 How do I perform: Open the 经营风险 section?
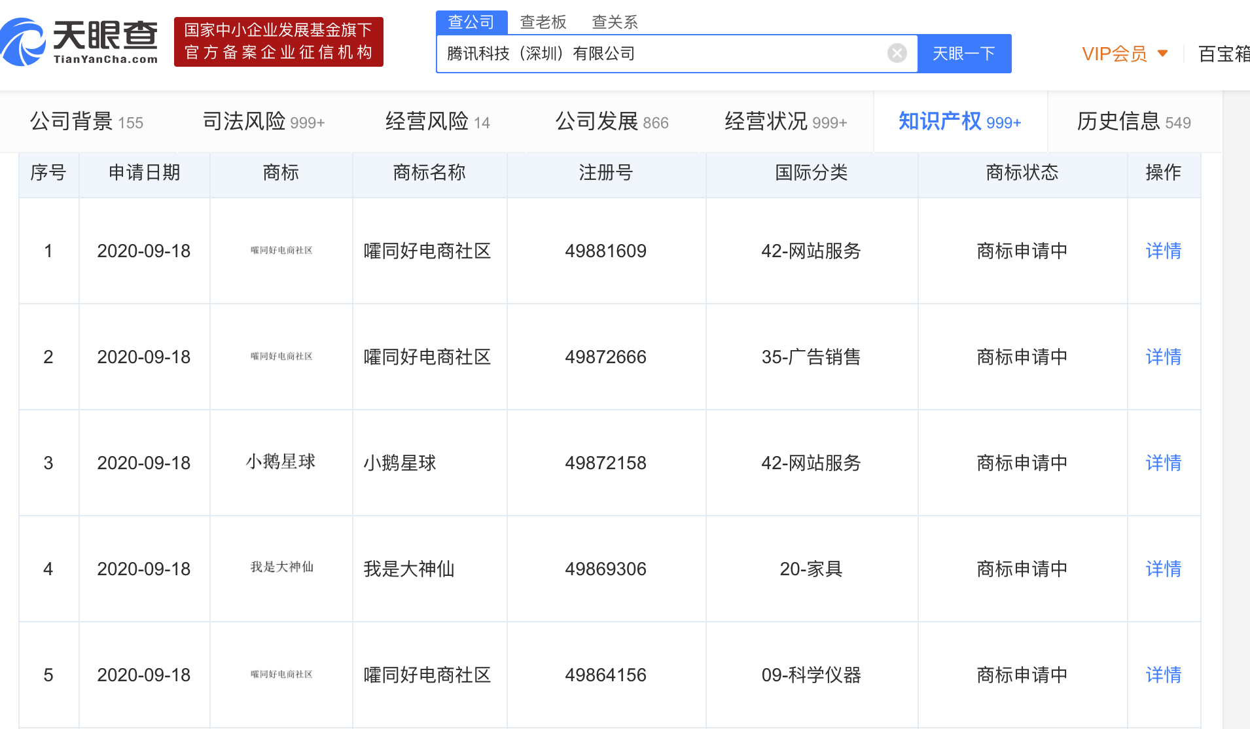coord(437,122)
